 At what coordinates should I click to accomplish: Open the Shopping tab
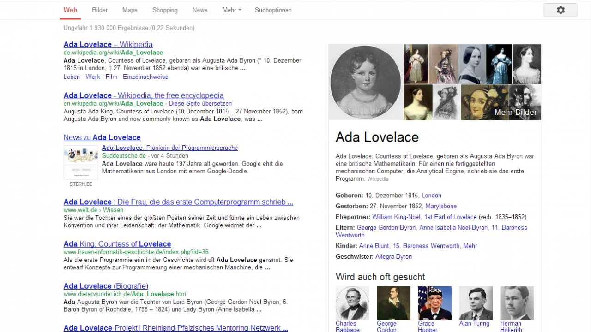[165, 10]
